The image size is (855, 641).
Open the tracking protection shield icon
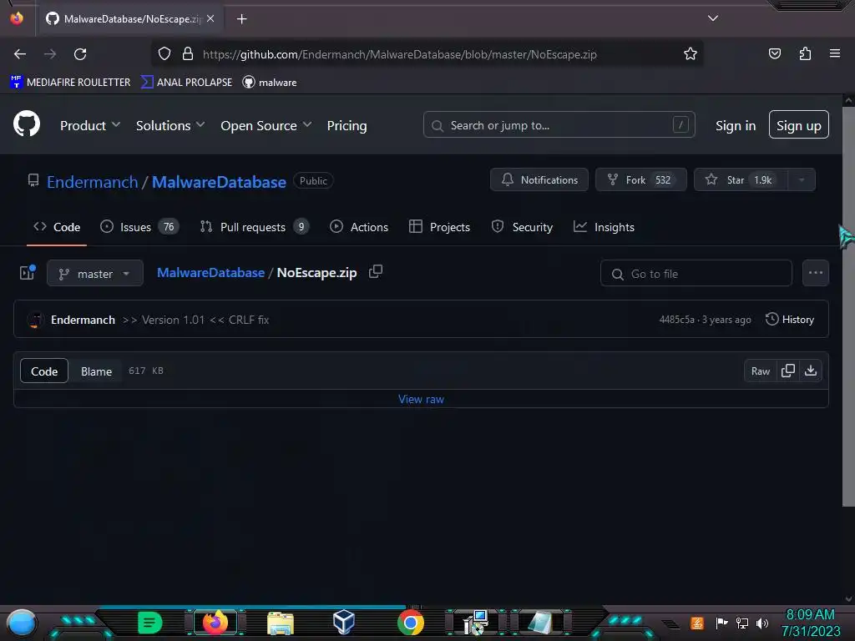point(164,54)
